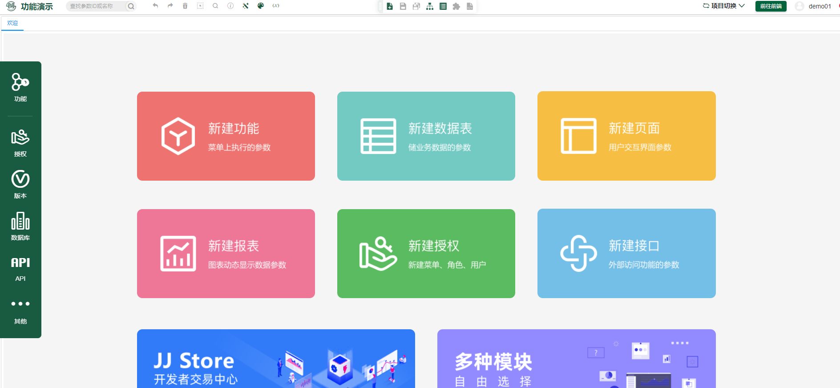Image resolution: width=840 pixels, height=388 pixels.
Task: Click the hand-key icon on 新建授权 card
Action: [378, 254]
